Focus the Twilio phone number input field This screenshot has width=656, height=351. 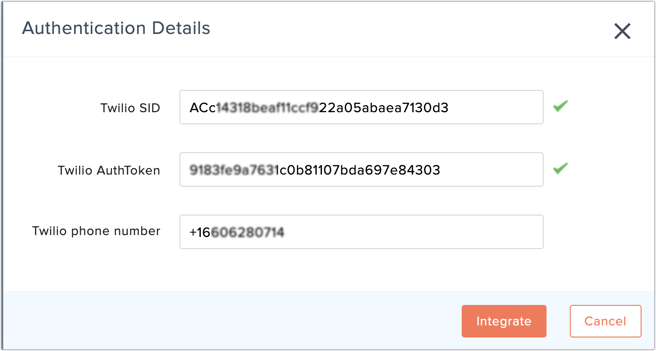click(362, 232)
